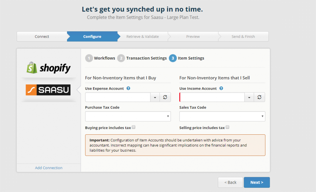Open the Purchase Tax Code dropdown
The image size is (316, 192).
pyautogui.click(x=128, y=116)
